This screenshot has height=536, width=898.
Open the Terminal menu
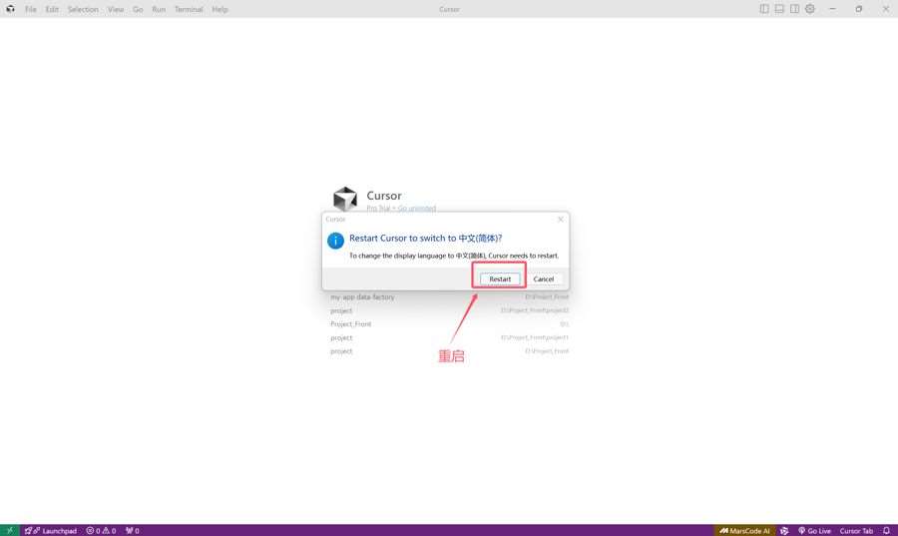pyautogui.click(x=189, y=9)
